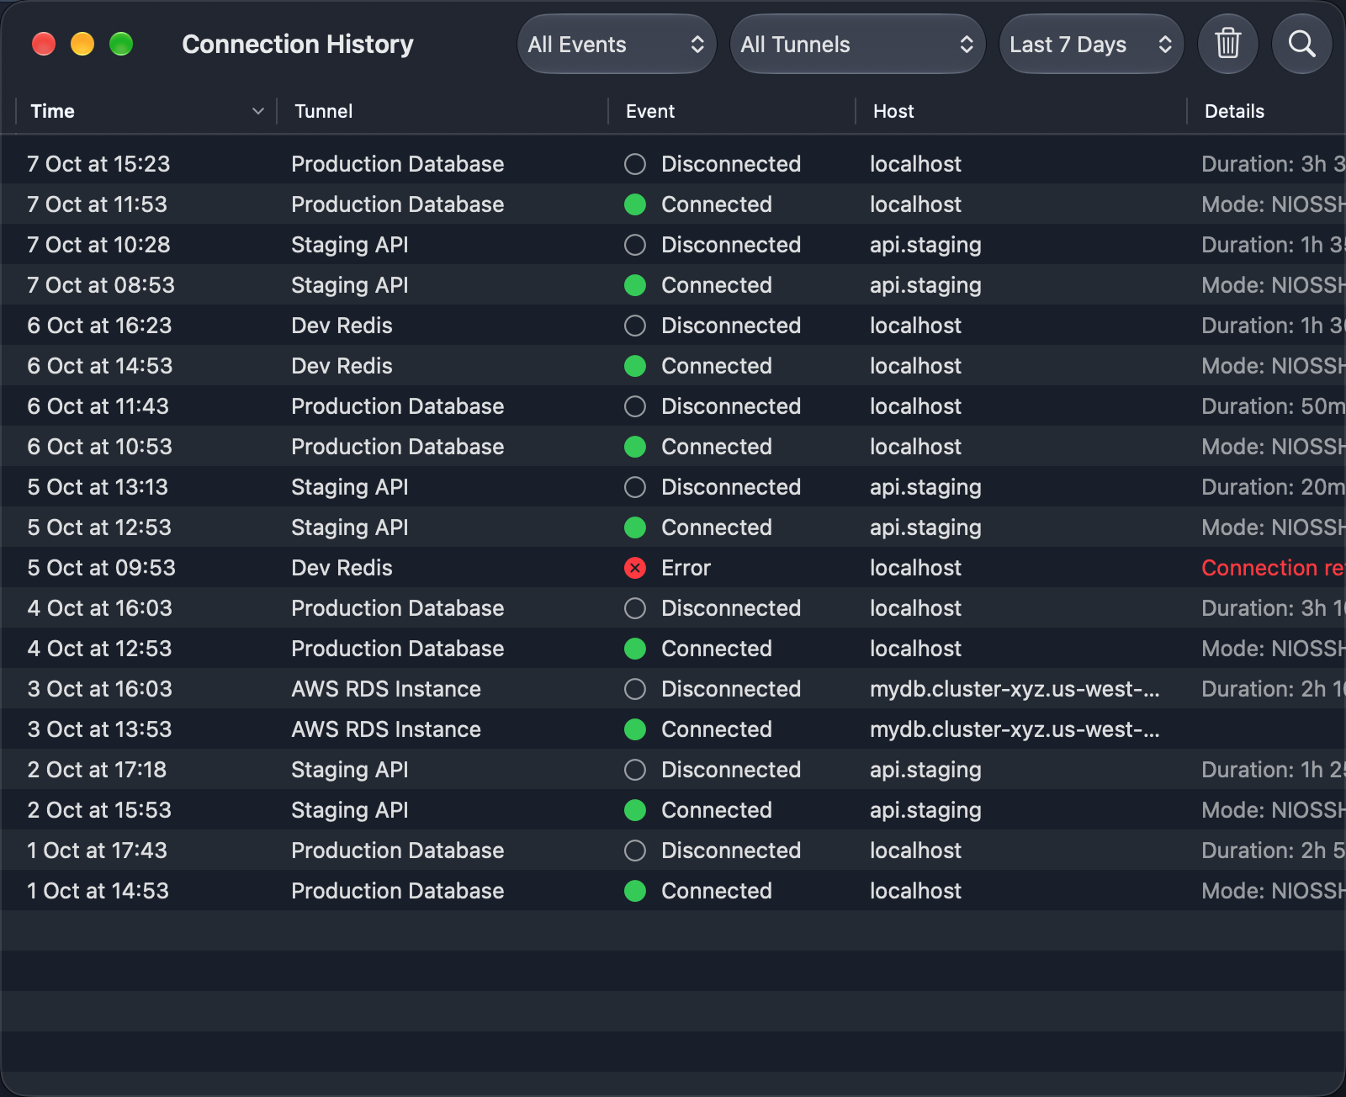Click 'Staging API' in the 7 Oct 10:28 row
This screenshot has width=1346, height=1097.
350,245
